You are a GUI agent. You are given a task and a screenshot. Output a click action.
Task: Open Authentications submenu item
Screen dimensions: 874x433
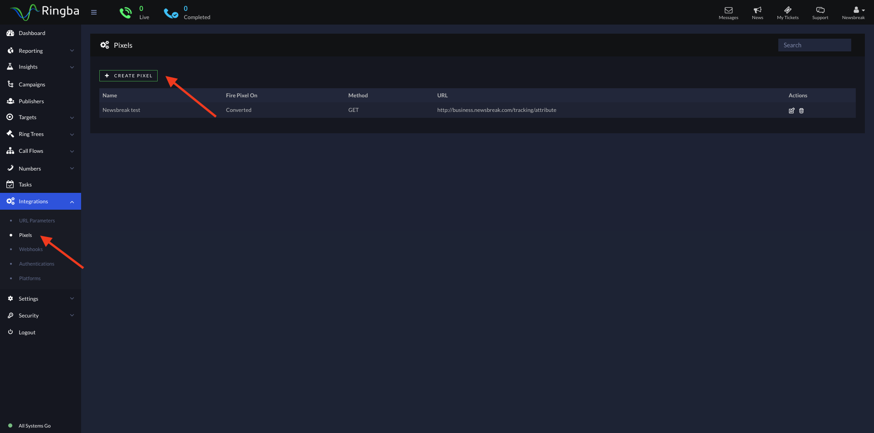36,264
